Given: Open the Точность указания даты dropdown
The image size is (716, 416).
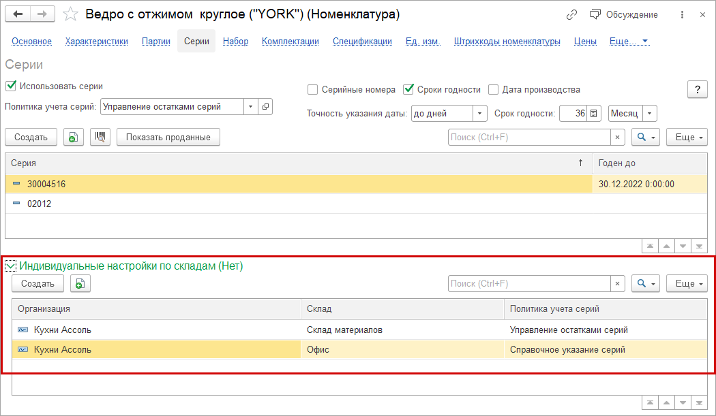Looking at the screenshot, I should coord(480,114).
